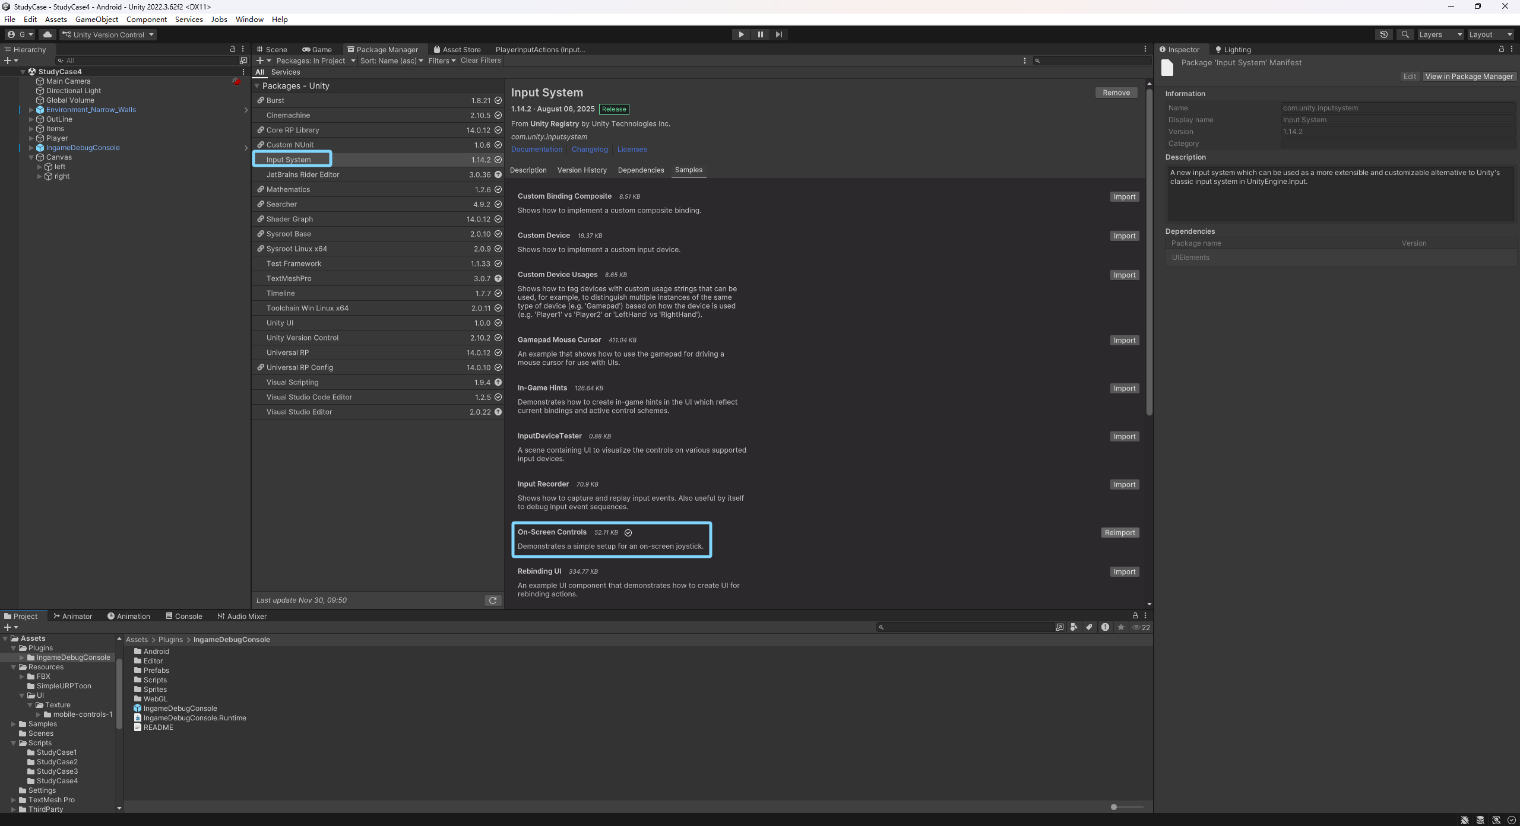The height and width of the screenshot is (826, 1520).
Task: Toggle hidden packages visibility in Project
Action: click(x=1141, y=627)
